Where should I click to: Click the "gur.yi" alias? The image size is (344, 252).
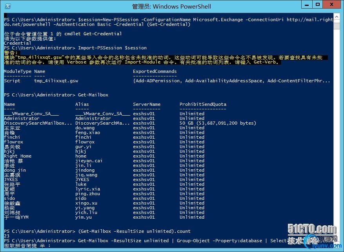(84, 147)
